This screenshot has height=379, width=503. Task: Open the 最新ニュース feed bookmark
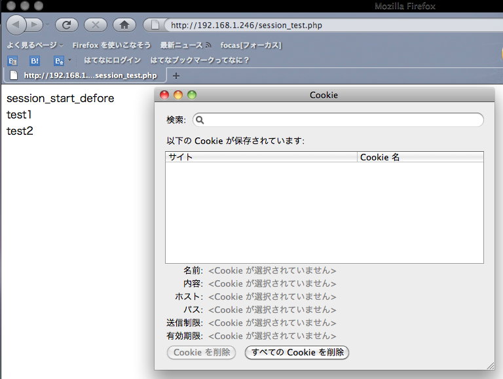185,45
